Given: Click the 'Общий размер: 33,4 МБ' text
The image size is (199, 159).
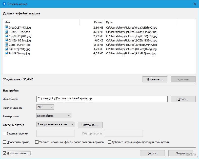Looking at the screenshot, I should pos(18,79).
